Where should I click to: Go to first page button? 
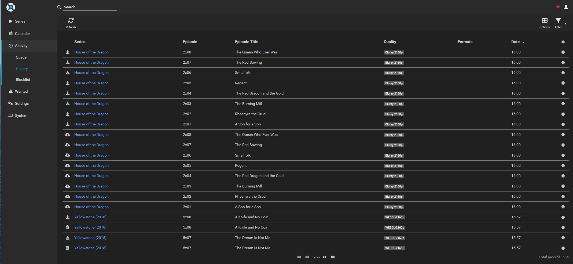tap(299, 257)
